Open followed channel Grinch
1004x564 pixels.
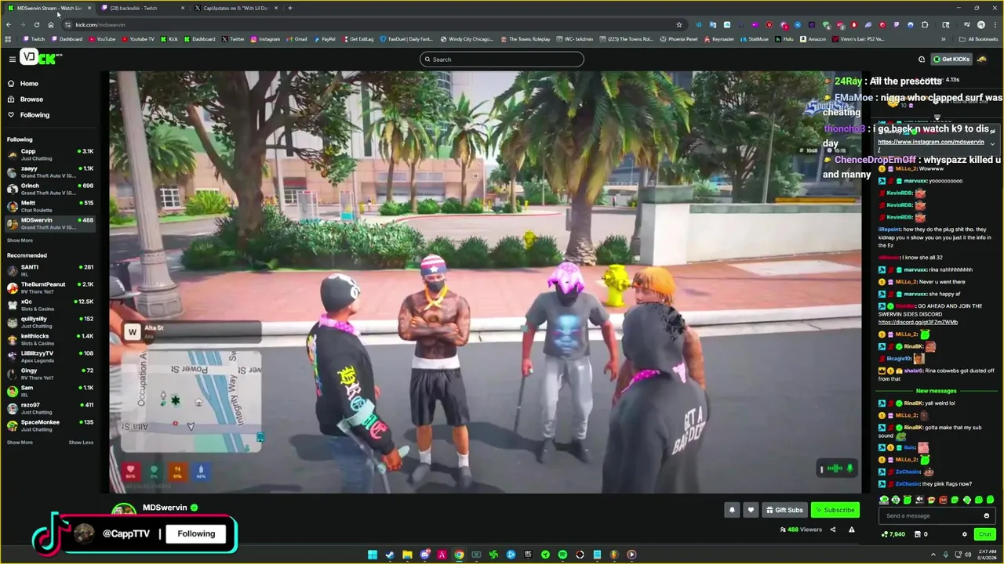pyautogui.click(x=50, y=189)
